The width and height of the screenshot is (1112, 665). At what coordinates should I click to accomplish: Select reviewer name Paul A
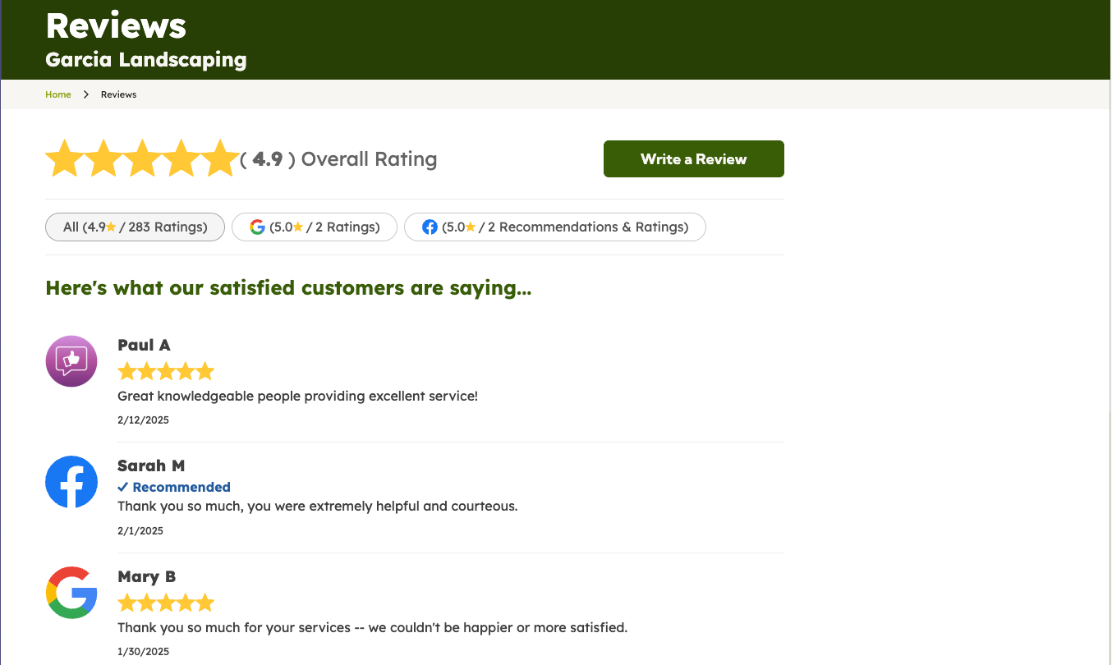(144, 345)
